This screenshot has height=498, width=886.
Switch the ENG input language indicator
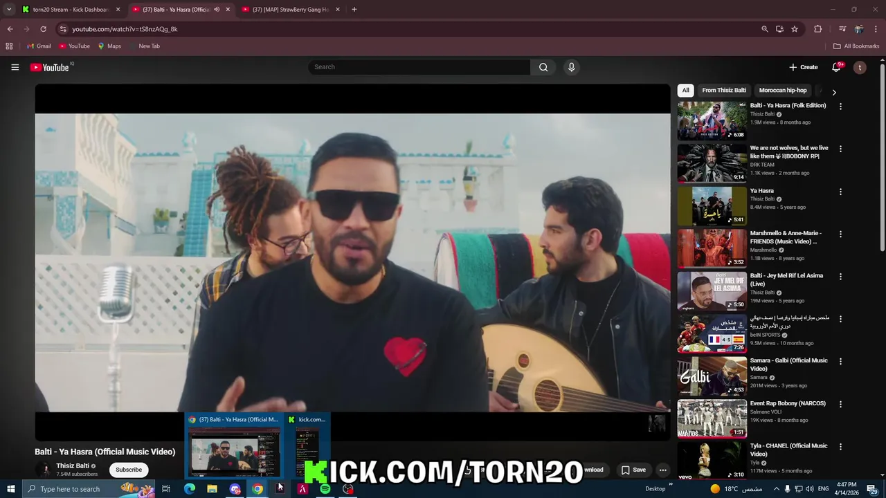824,489
